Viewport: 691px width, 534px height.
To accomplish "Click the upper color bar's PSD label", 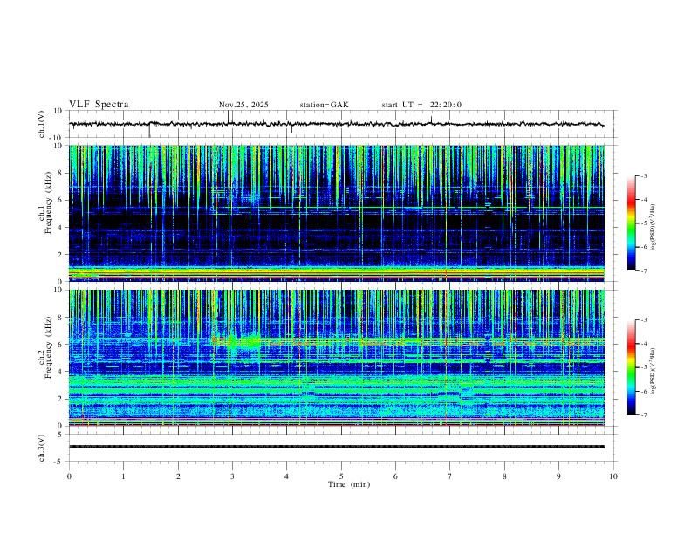I will [653, 227].
